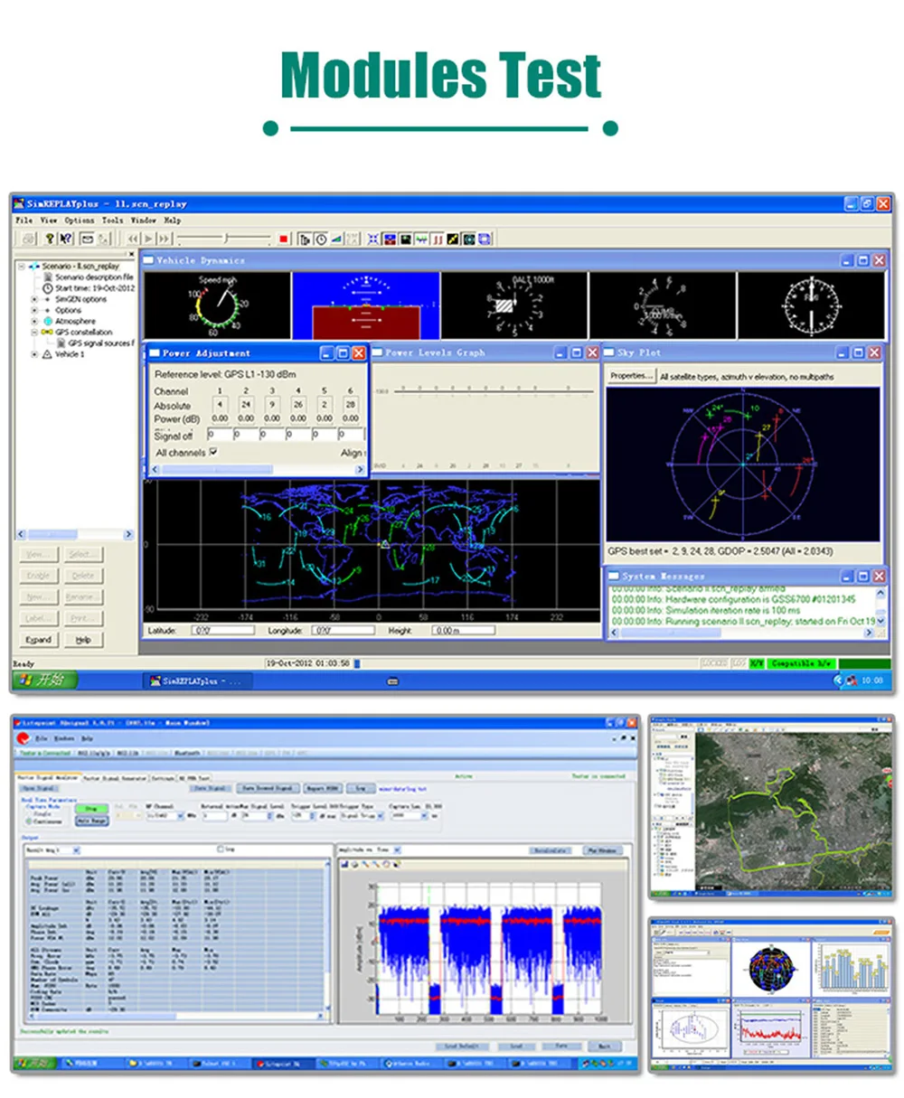Expand the Vehicle 1 tree node
904x1098 pixels.
[x=35, y=354]
